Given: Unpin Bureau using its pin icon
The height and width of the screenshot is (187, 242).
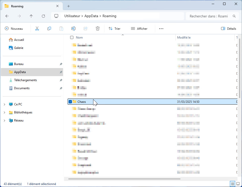Looking at the screenshot, I should [61, 64].
